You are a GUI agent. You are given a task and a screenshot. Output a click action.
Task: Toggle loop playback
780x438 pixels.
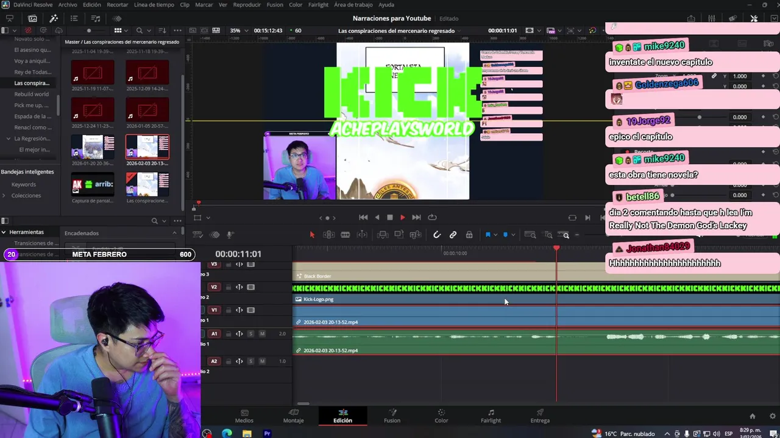tap(432, 217)
